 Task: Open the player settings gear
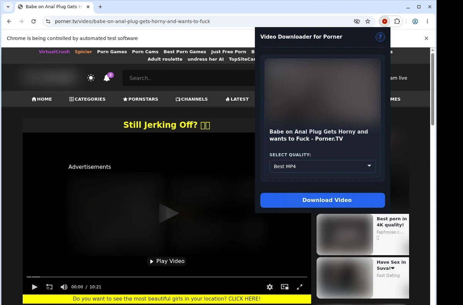[270, 287]
